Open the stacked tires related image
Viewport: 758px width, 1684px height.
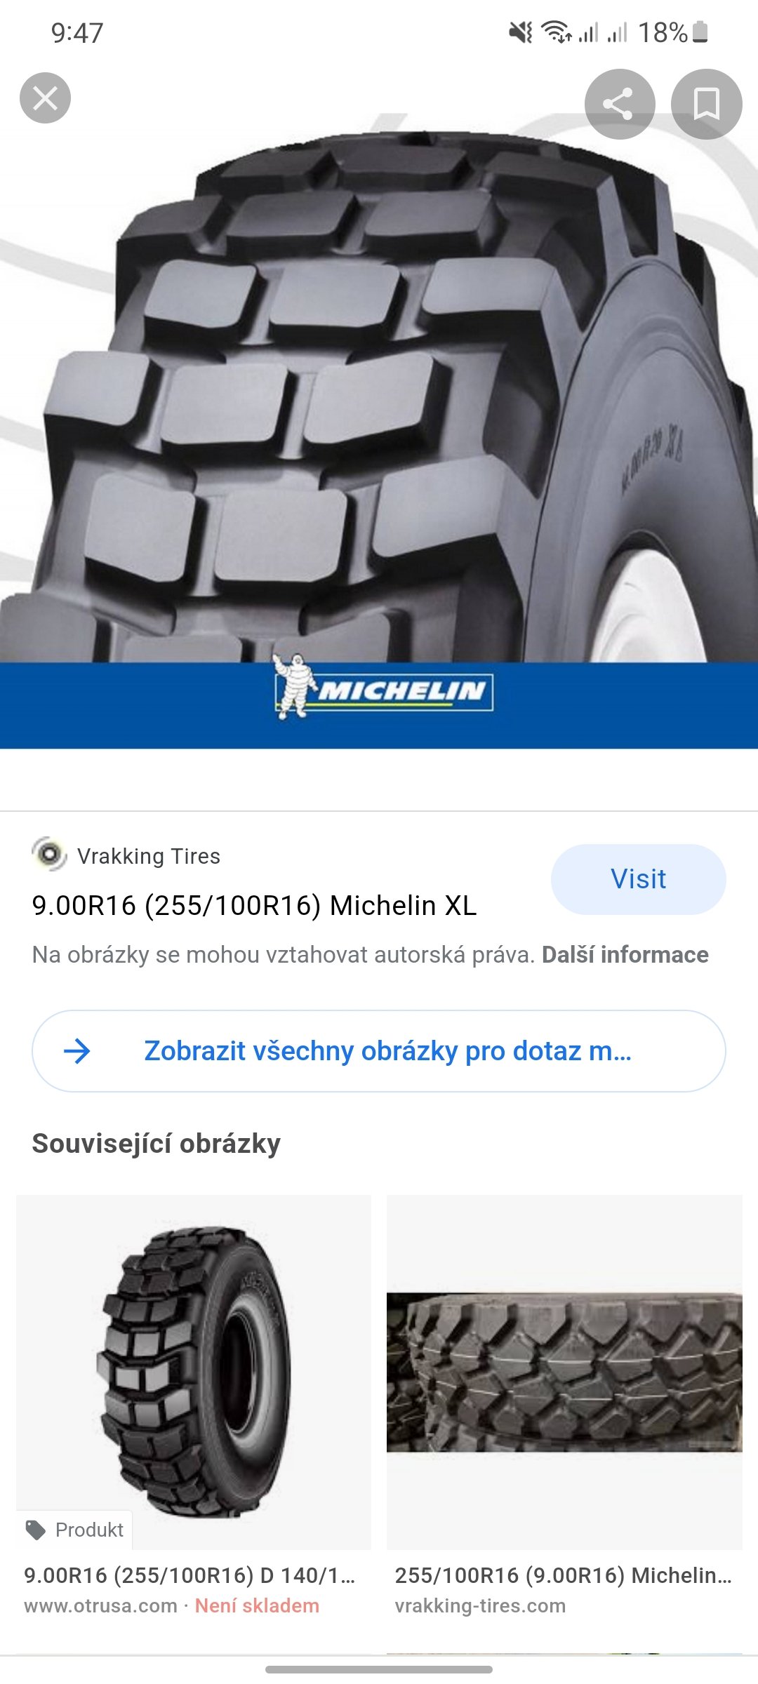564,1372
